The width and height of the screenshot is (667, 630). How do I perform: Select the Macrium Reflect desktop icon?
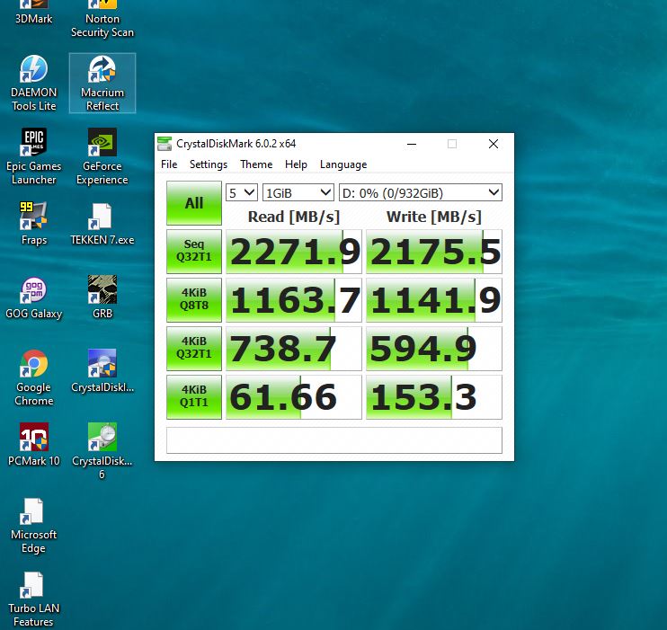tap(102, 84)
